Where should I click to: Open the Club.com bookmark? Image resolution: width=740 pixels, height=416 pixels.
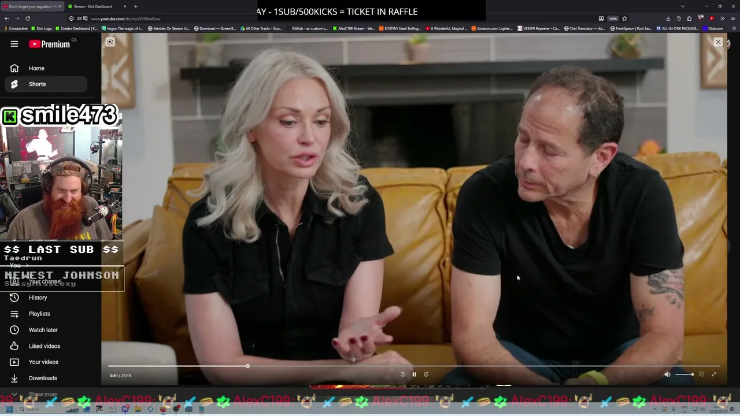[x=712, y=28]
